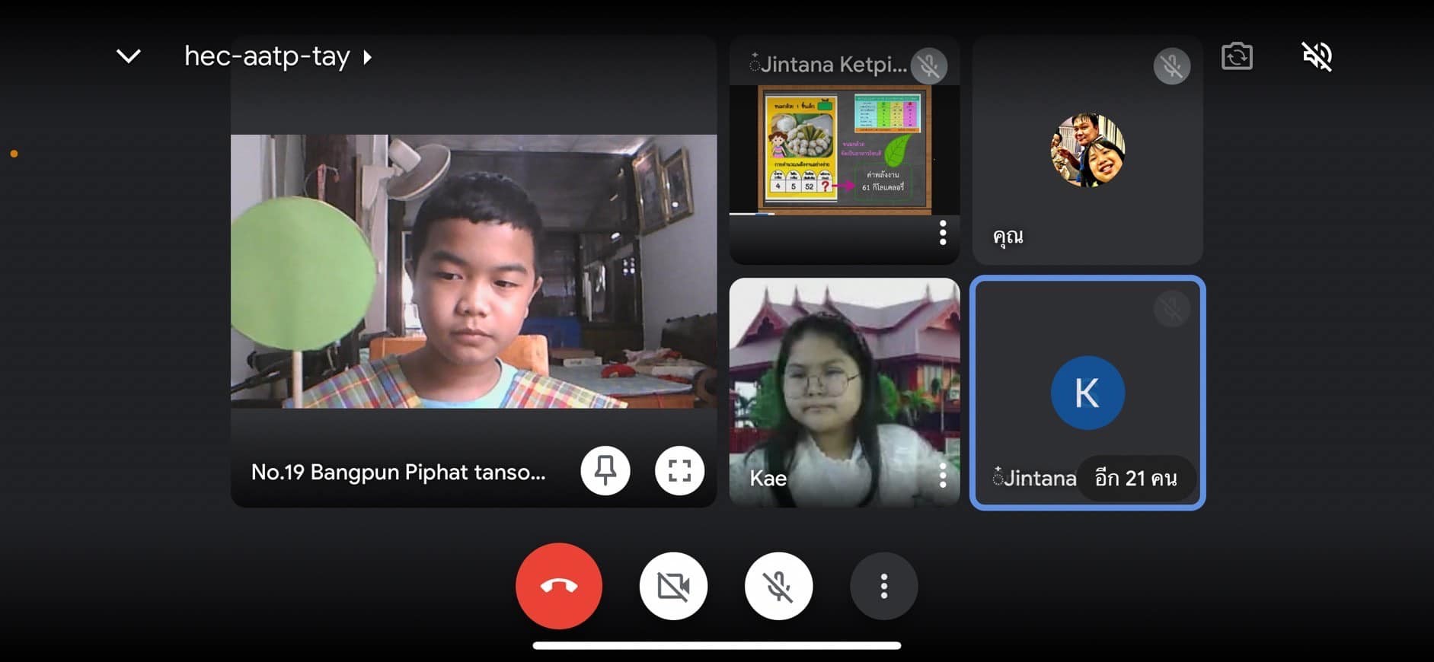Viewport: 1434px width, 662px height.
Task: End the call with red hang-up button
Action: pyautogui.click(x=559, y=586)
